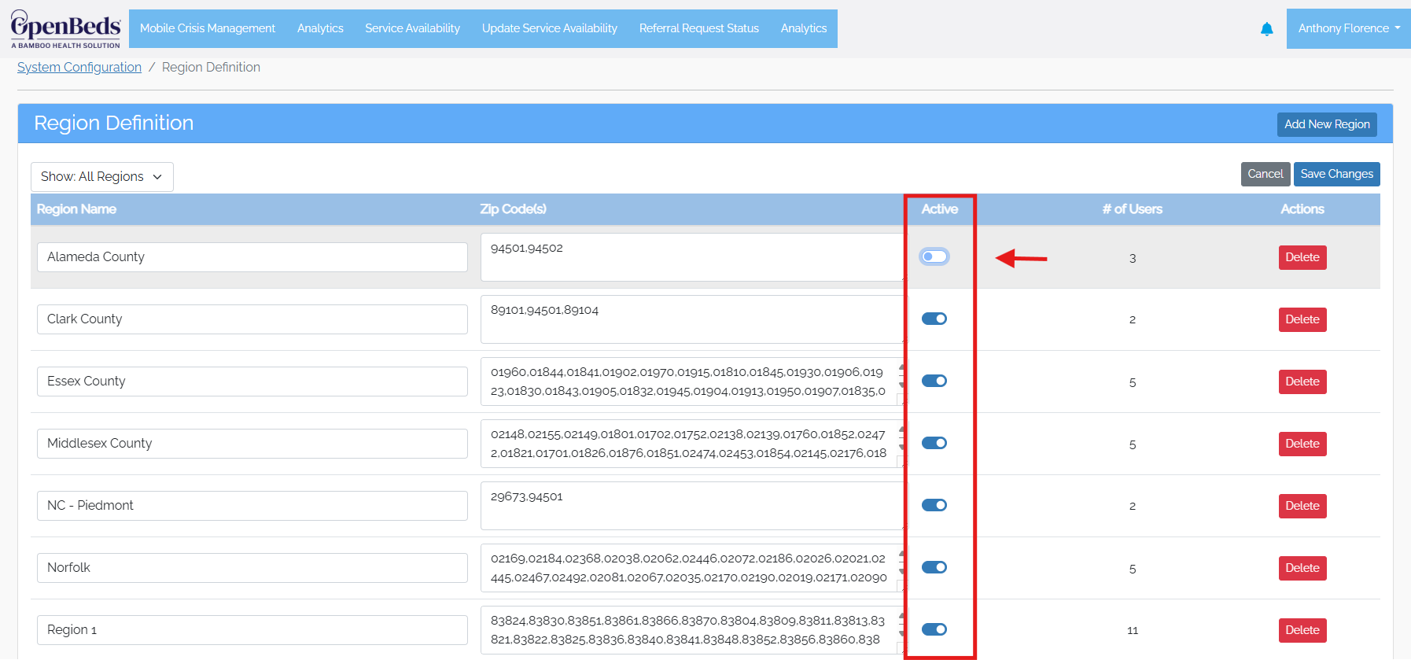This screenshot has height=660, width=1411.
Task: Click zip codes box containing 94501,94502
Action: point(692,257)
